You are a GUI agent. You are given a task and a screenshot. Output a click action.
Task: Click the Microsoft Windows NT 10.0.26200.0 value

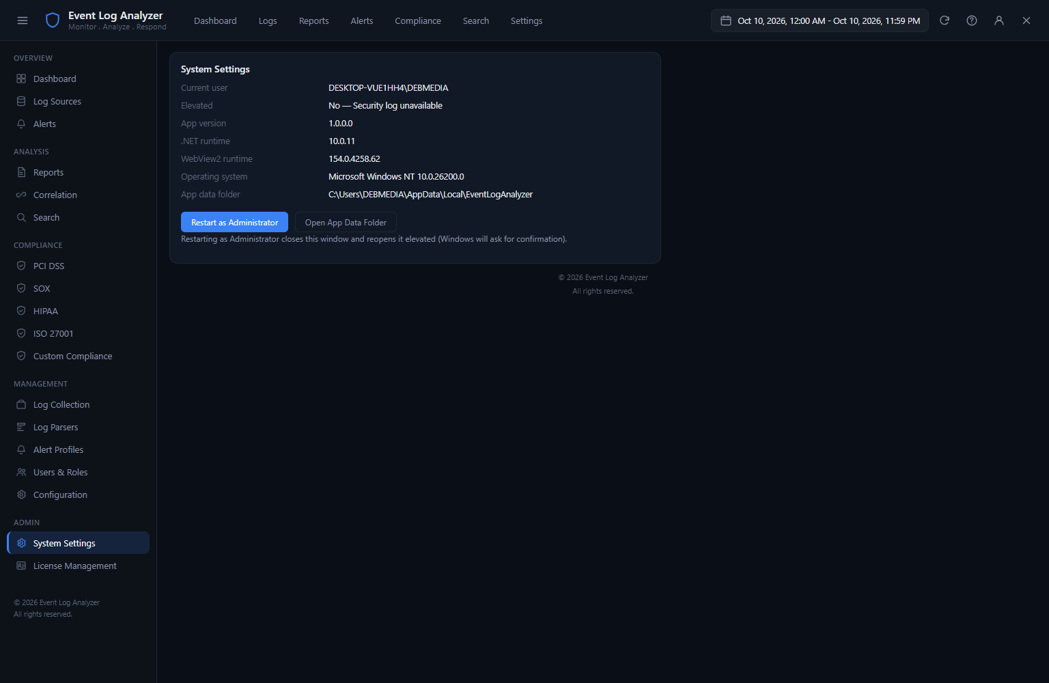tap(396, 176)
